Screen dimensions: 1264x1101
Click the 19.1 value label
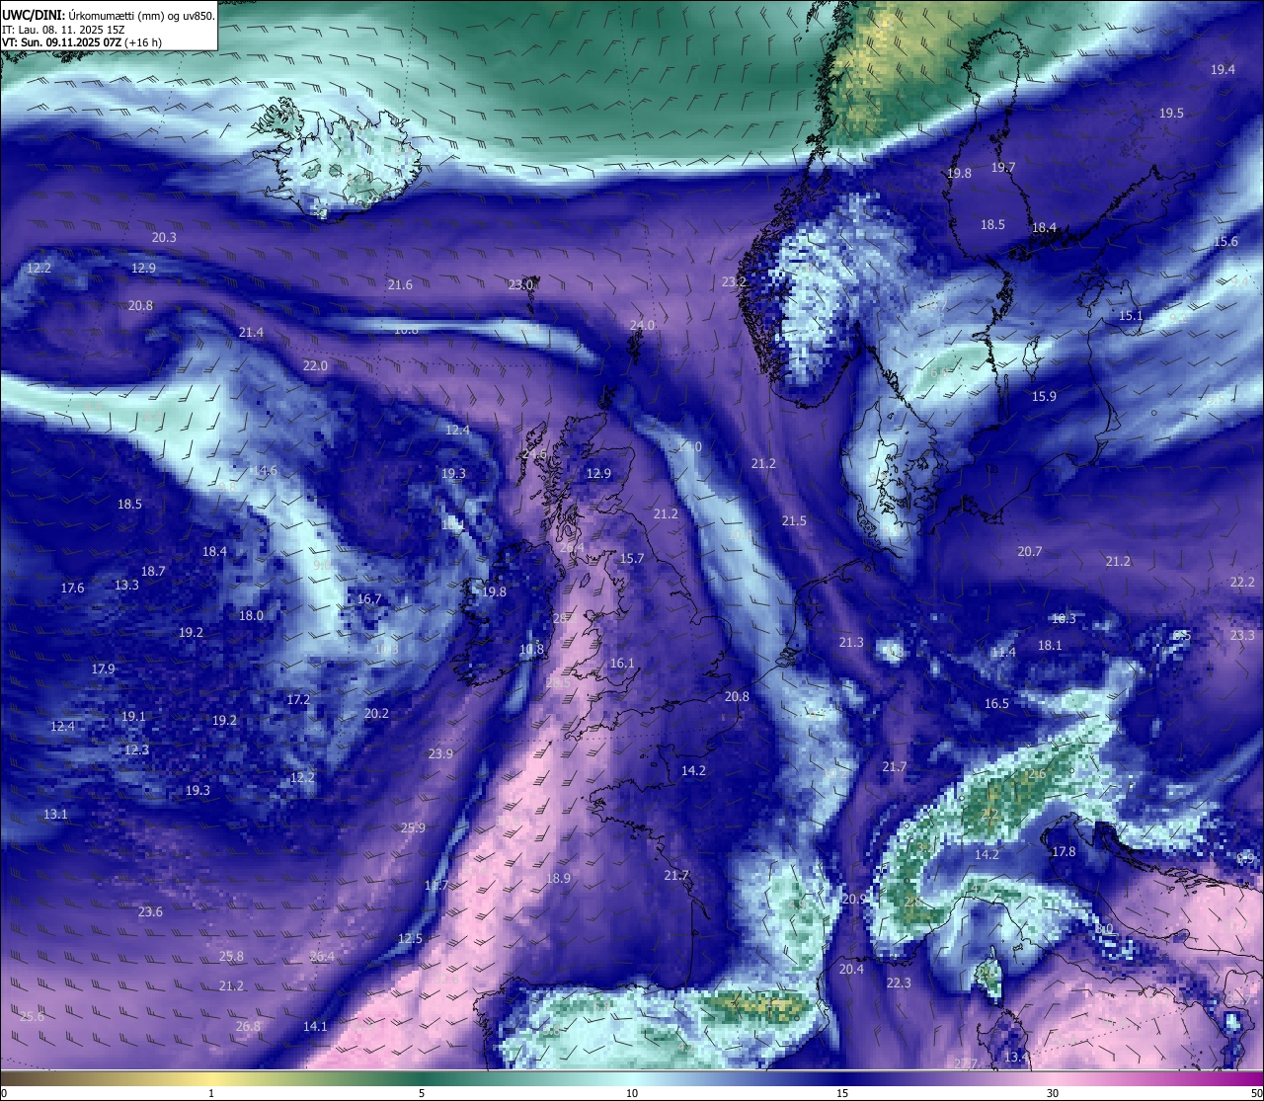pos(133,717)
